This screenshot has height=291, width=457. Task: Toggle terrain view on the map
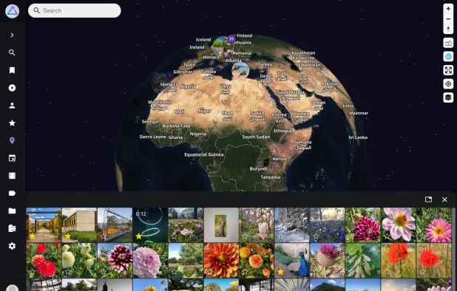[x=448, y=43]
